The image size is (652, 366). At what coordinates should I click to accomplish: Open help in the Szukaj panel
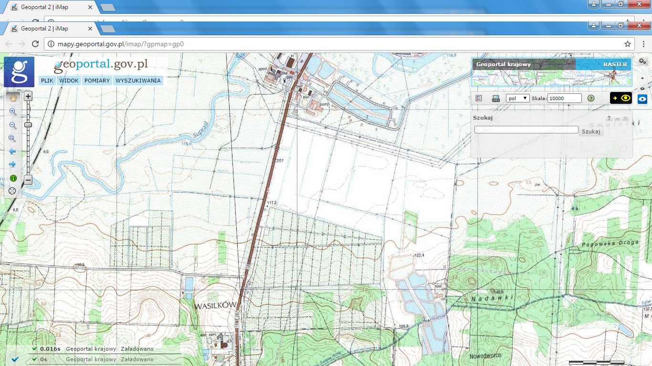pos(609,118)
